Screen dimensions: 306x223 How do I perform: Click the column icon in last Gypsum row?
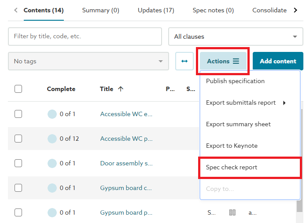point(232,212)
